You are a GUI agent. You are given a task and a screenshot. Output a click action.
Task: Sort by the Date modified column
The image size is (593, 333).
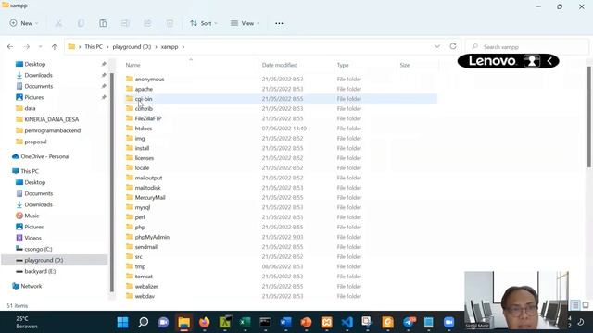pyautogui.click(x=280, y=65)
